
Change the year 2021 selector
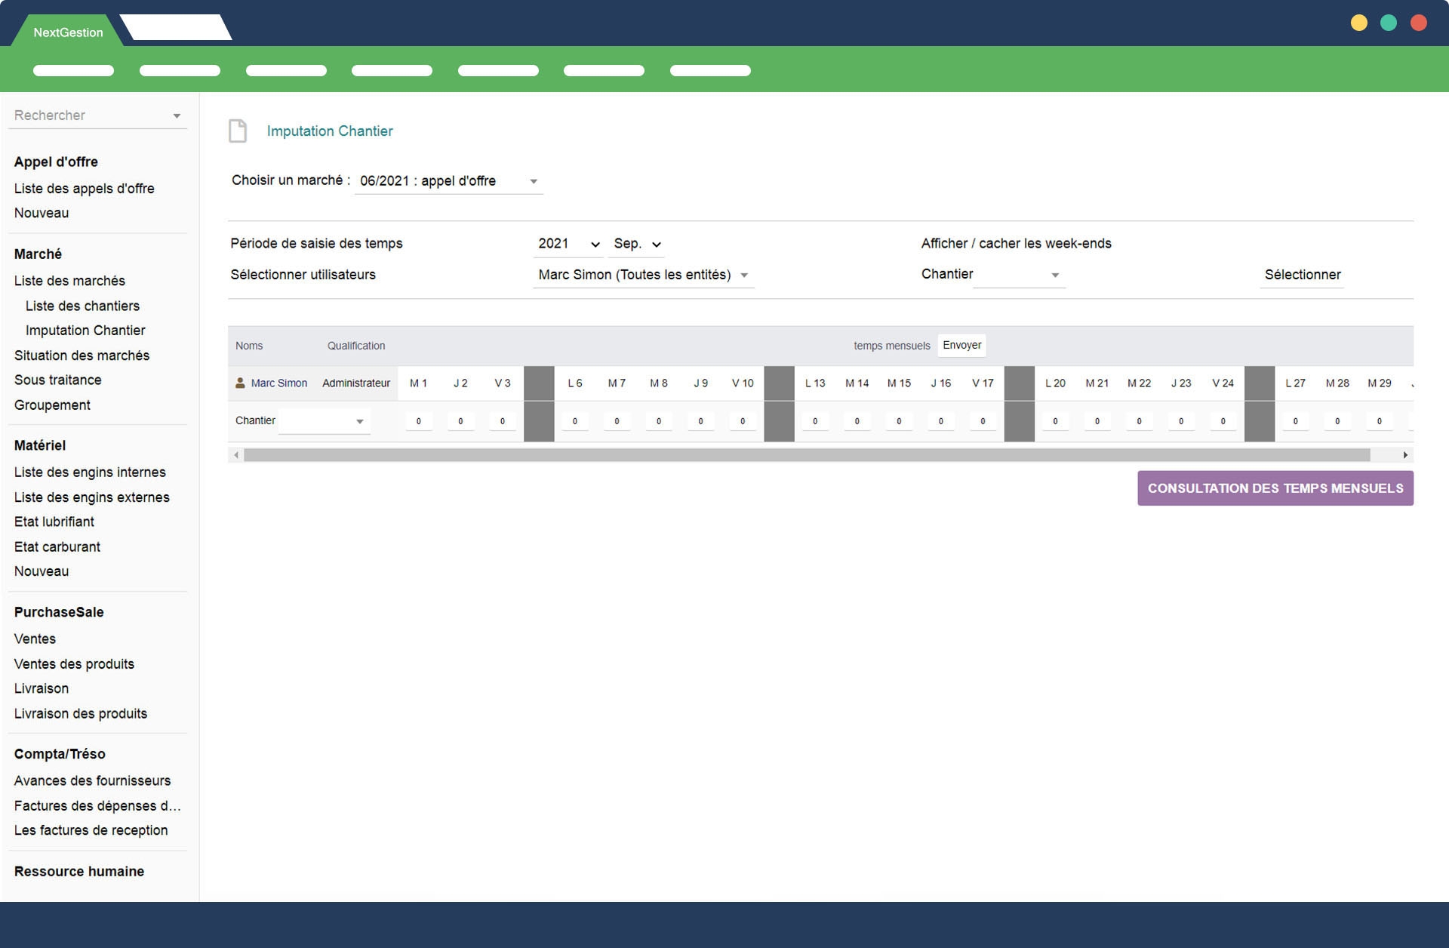tap(568, 244)
